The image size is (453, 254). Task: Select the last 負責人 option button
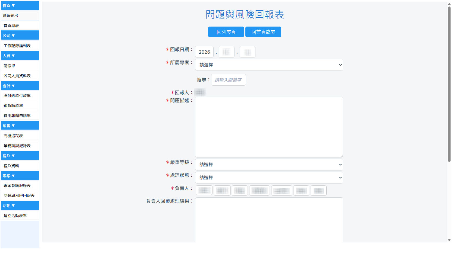[318, 191]
